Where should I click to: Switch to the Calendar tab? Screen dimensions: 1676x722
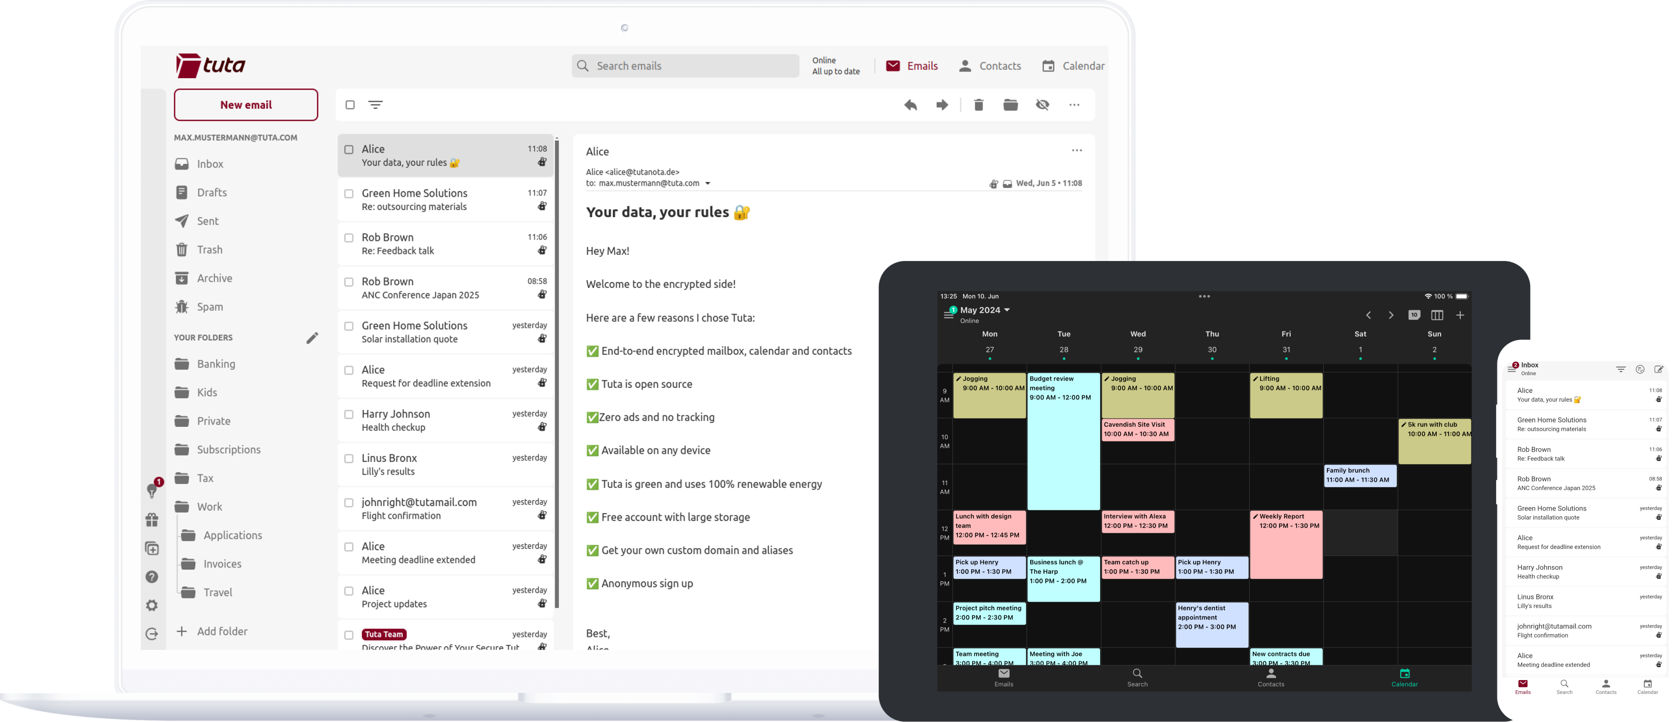pyautogui.click(x=1072, y=65)
